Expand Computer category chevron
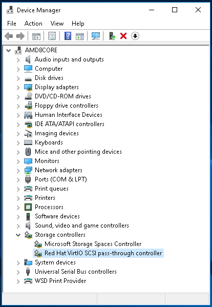 (18, 69)
